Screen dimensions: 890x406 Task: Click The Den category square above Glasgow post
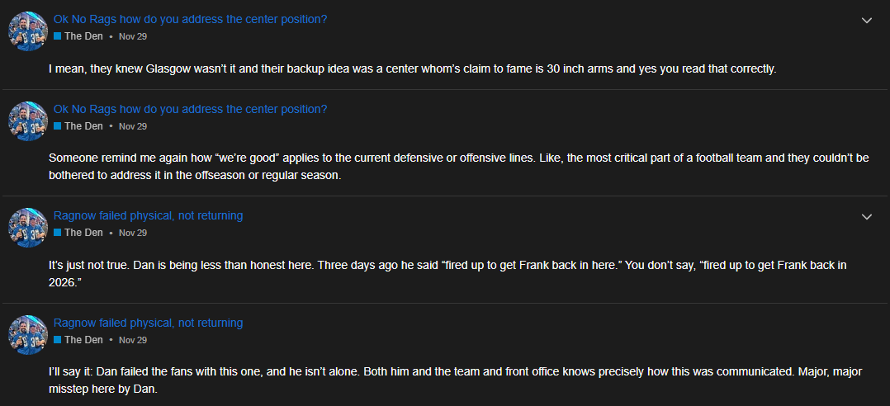(x=58, y=36)
